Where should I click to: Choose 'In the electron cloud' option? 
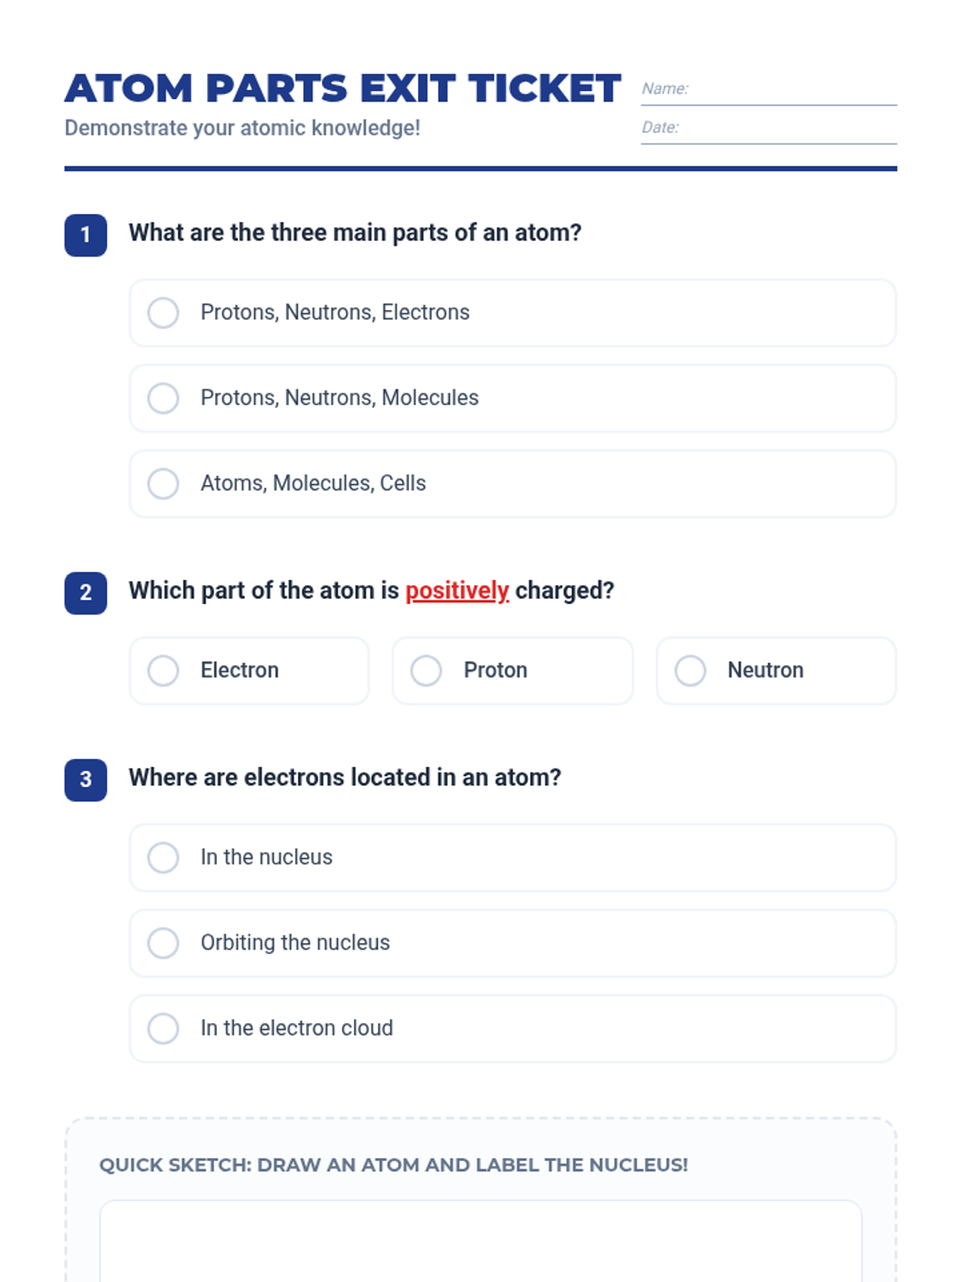click(163, 1028)
